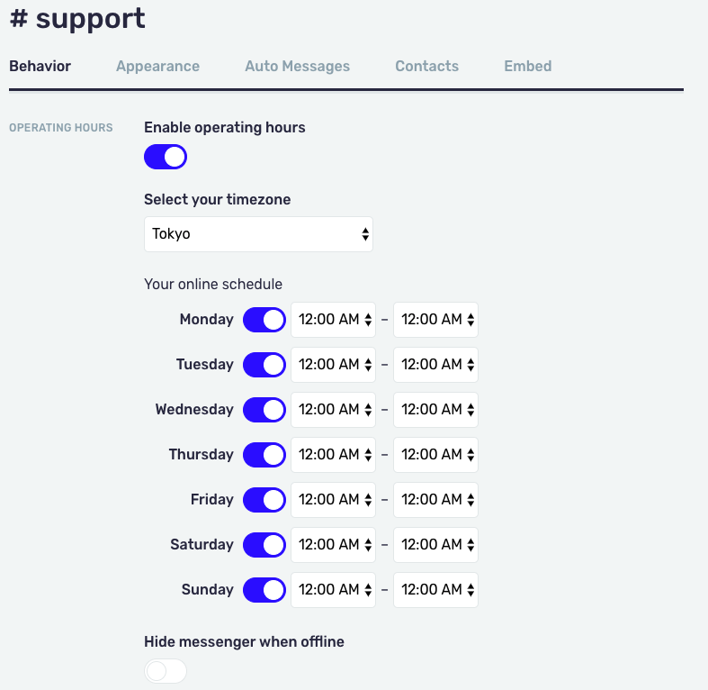This screenshot has width=708, height=690.
Task: Open Monday end time dropdown
Action: click(436, 320)
